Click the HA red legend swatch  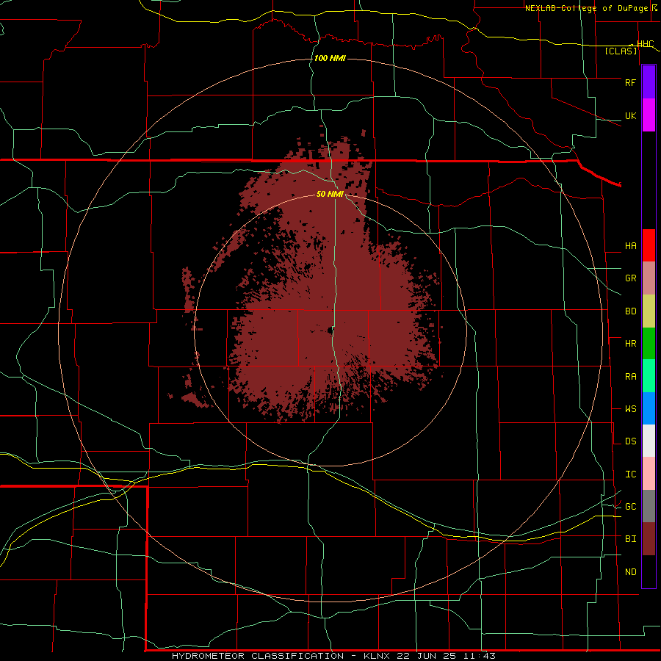[649, 245]
